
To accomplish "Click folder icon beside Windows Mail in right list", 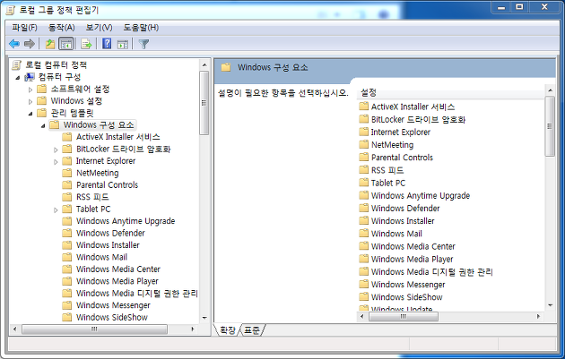I will [x=364, y=234].
